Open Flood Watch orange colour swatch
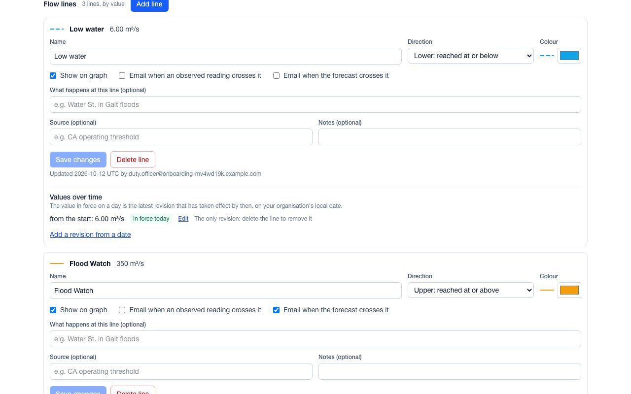The image size is (631, 394). click(569, 290)
